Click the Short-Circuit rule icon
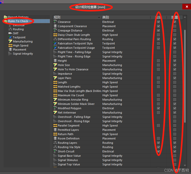This screenshot has height=174, width=191. [55, 151]
